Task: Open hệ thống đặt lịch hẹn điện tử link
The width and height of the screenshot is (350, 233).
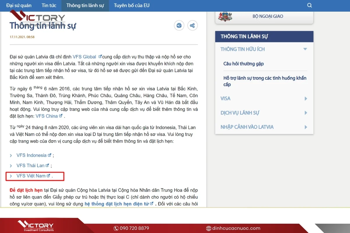Action: click(x=117, y=204)
